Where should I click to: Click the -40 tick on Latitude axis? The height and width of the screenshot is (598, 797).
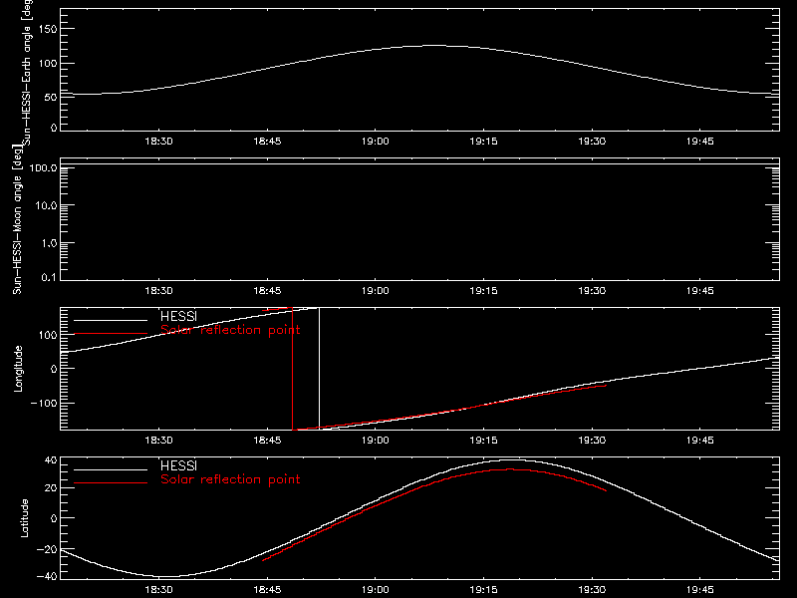pos(47,576)
